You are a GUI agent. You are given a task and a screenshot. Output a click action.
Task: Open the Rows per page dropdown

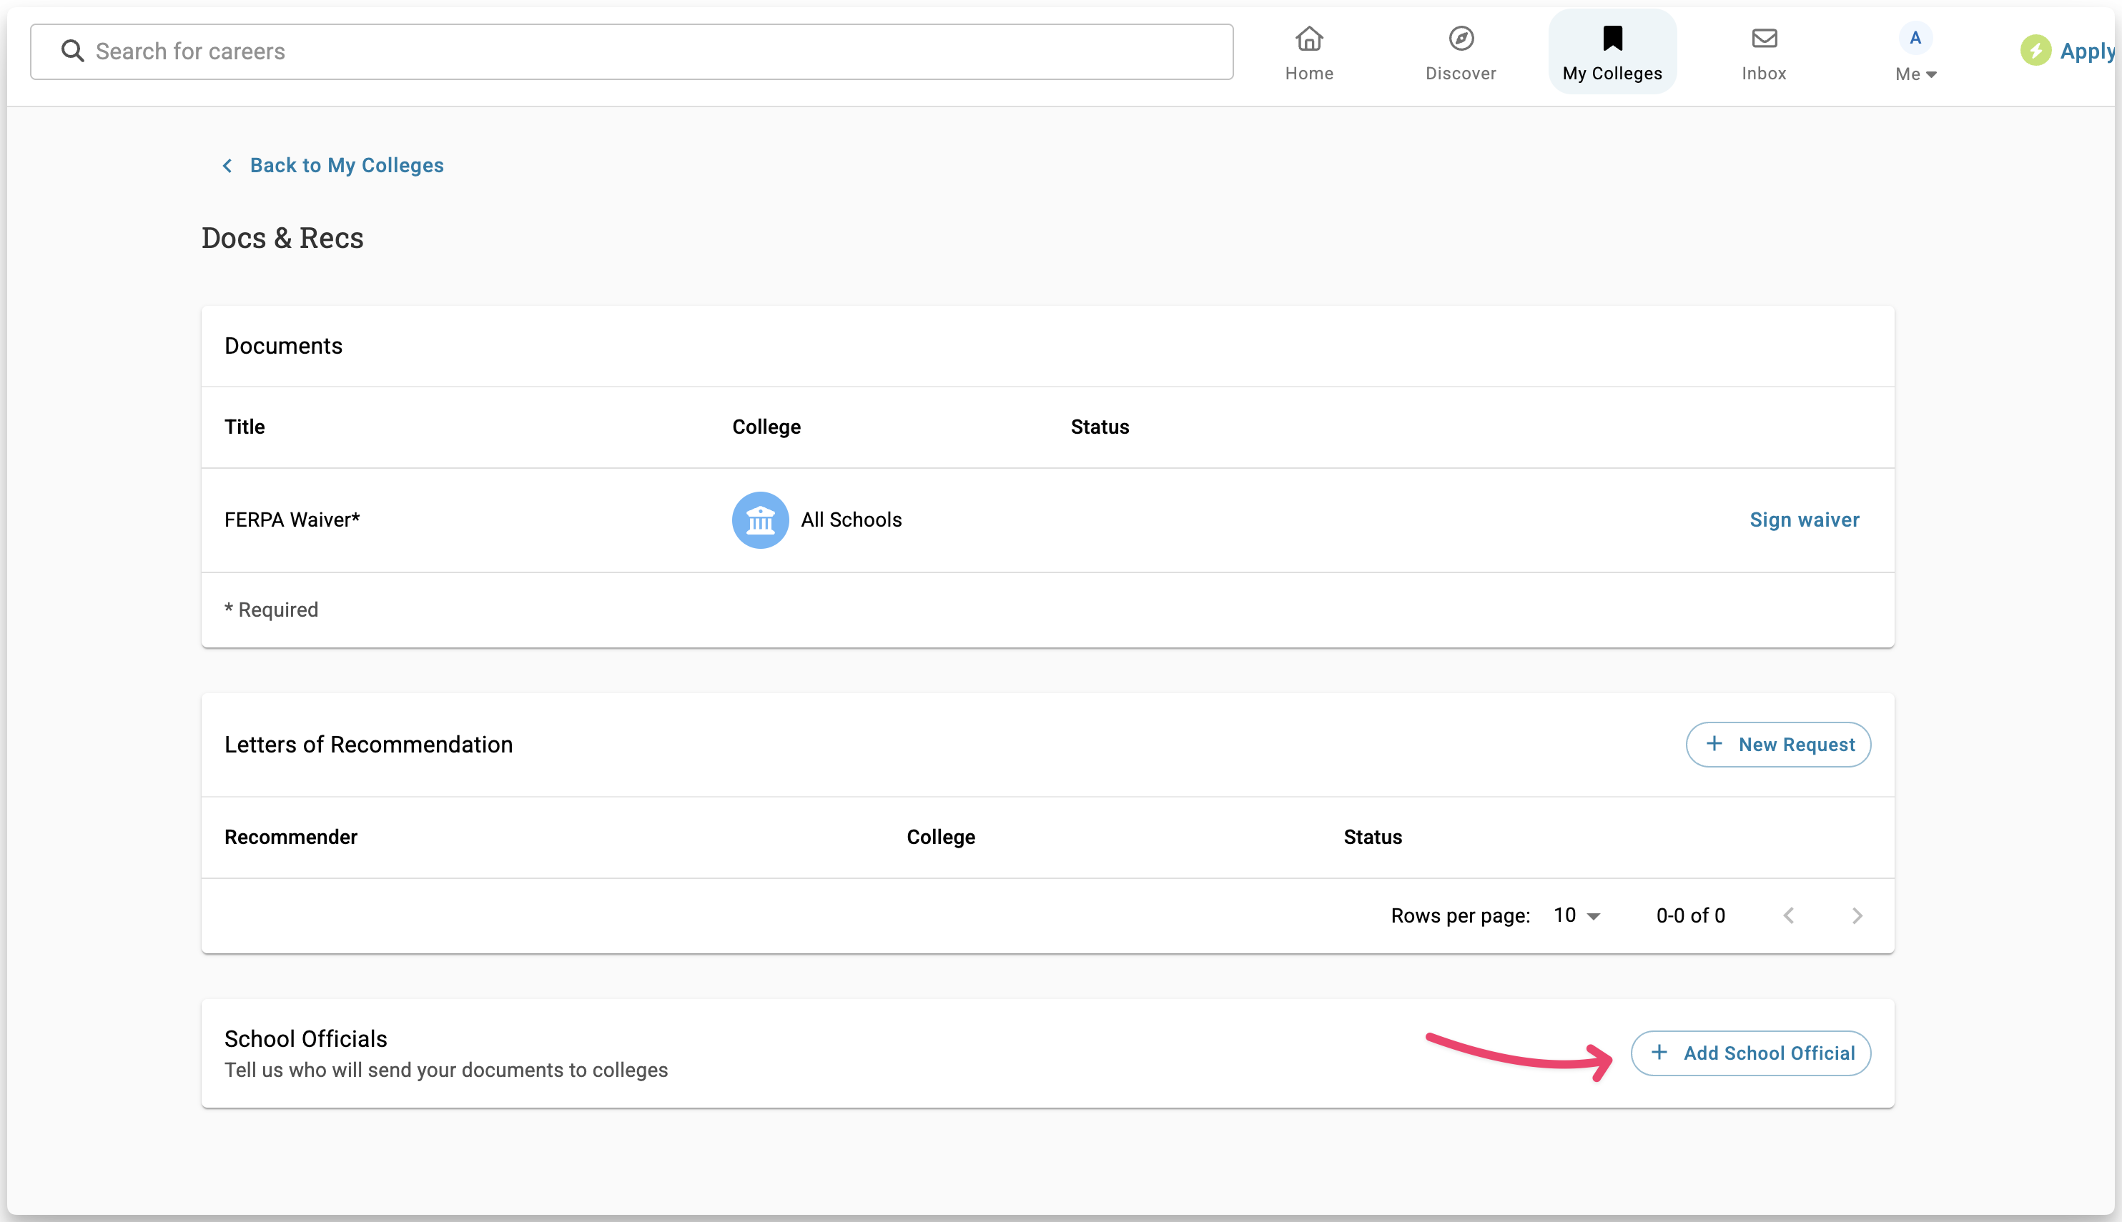click(1576, 915)
